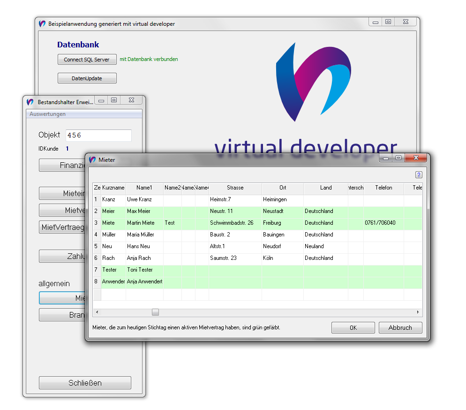Click the scrollbar right arrow in Mieter table

[418, 312]
